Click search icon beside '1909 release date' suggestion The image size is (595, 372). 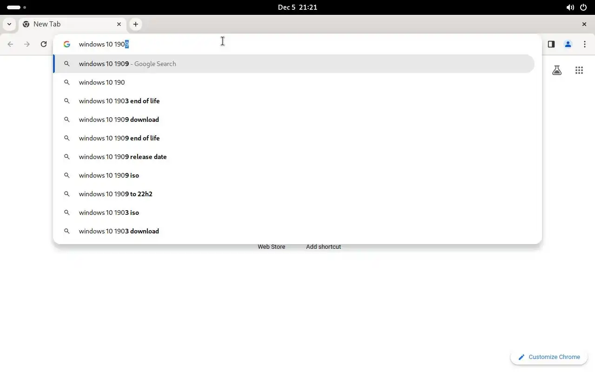(x=67, y=157)
